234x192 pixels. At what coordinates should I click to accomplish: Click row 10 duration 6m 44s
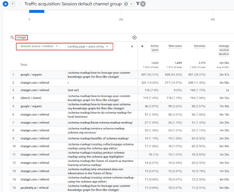[224, 146]
